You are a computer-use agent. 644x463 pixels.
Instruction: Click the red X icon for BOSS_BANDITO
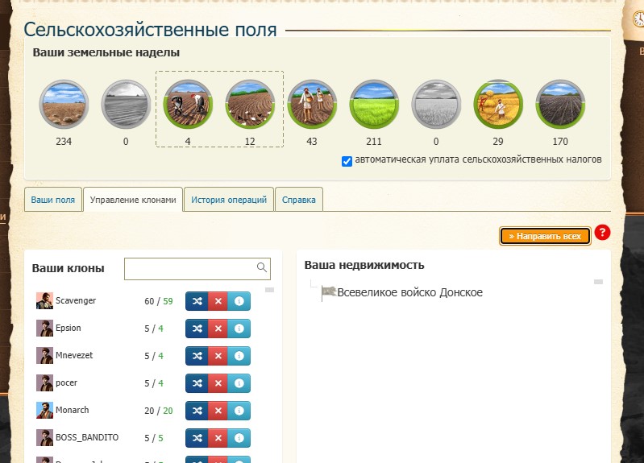pos(218,438)
